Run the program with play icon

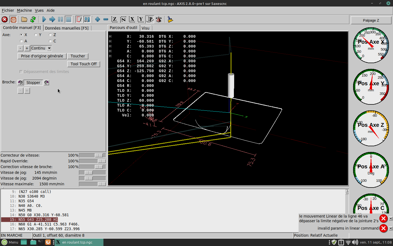pyautogui.click(x=44, y=19)
